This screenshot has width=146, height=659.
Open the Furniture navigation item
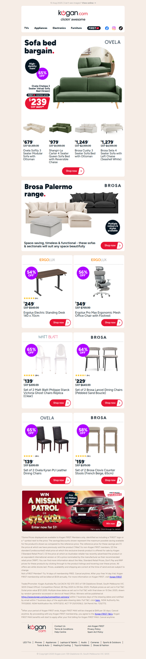click(x=76, y=28)
